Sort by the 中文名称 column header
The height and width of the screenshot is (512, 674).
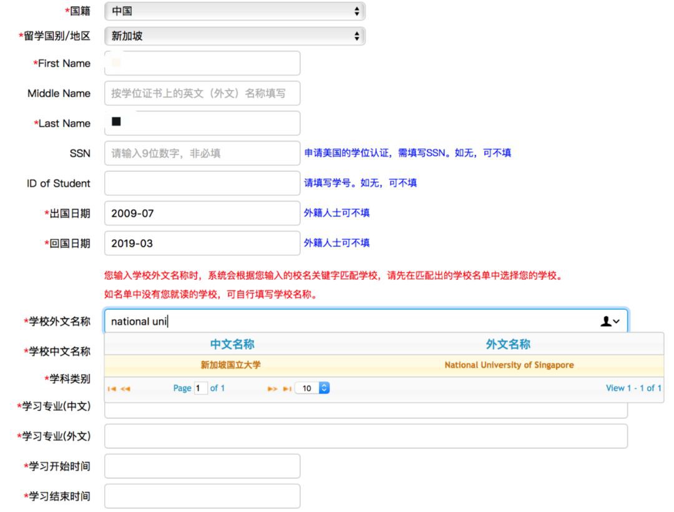pyautogui.click(x=232, y=344)
